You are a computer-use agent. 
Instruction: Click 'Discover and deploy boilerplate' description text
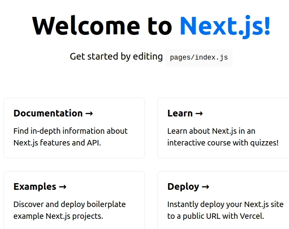(70, 204)
